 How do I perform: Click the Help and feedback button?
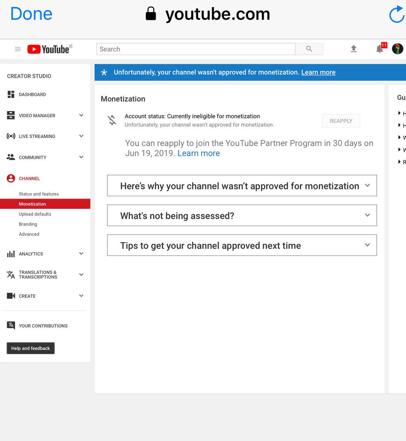pos(31,348)
